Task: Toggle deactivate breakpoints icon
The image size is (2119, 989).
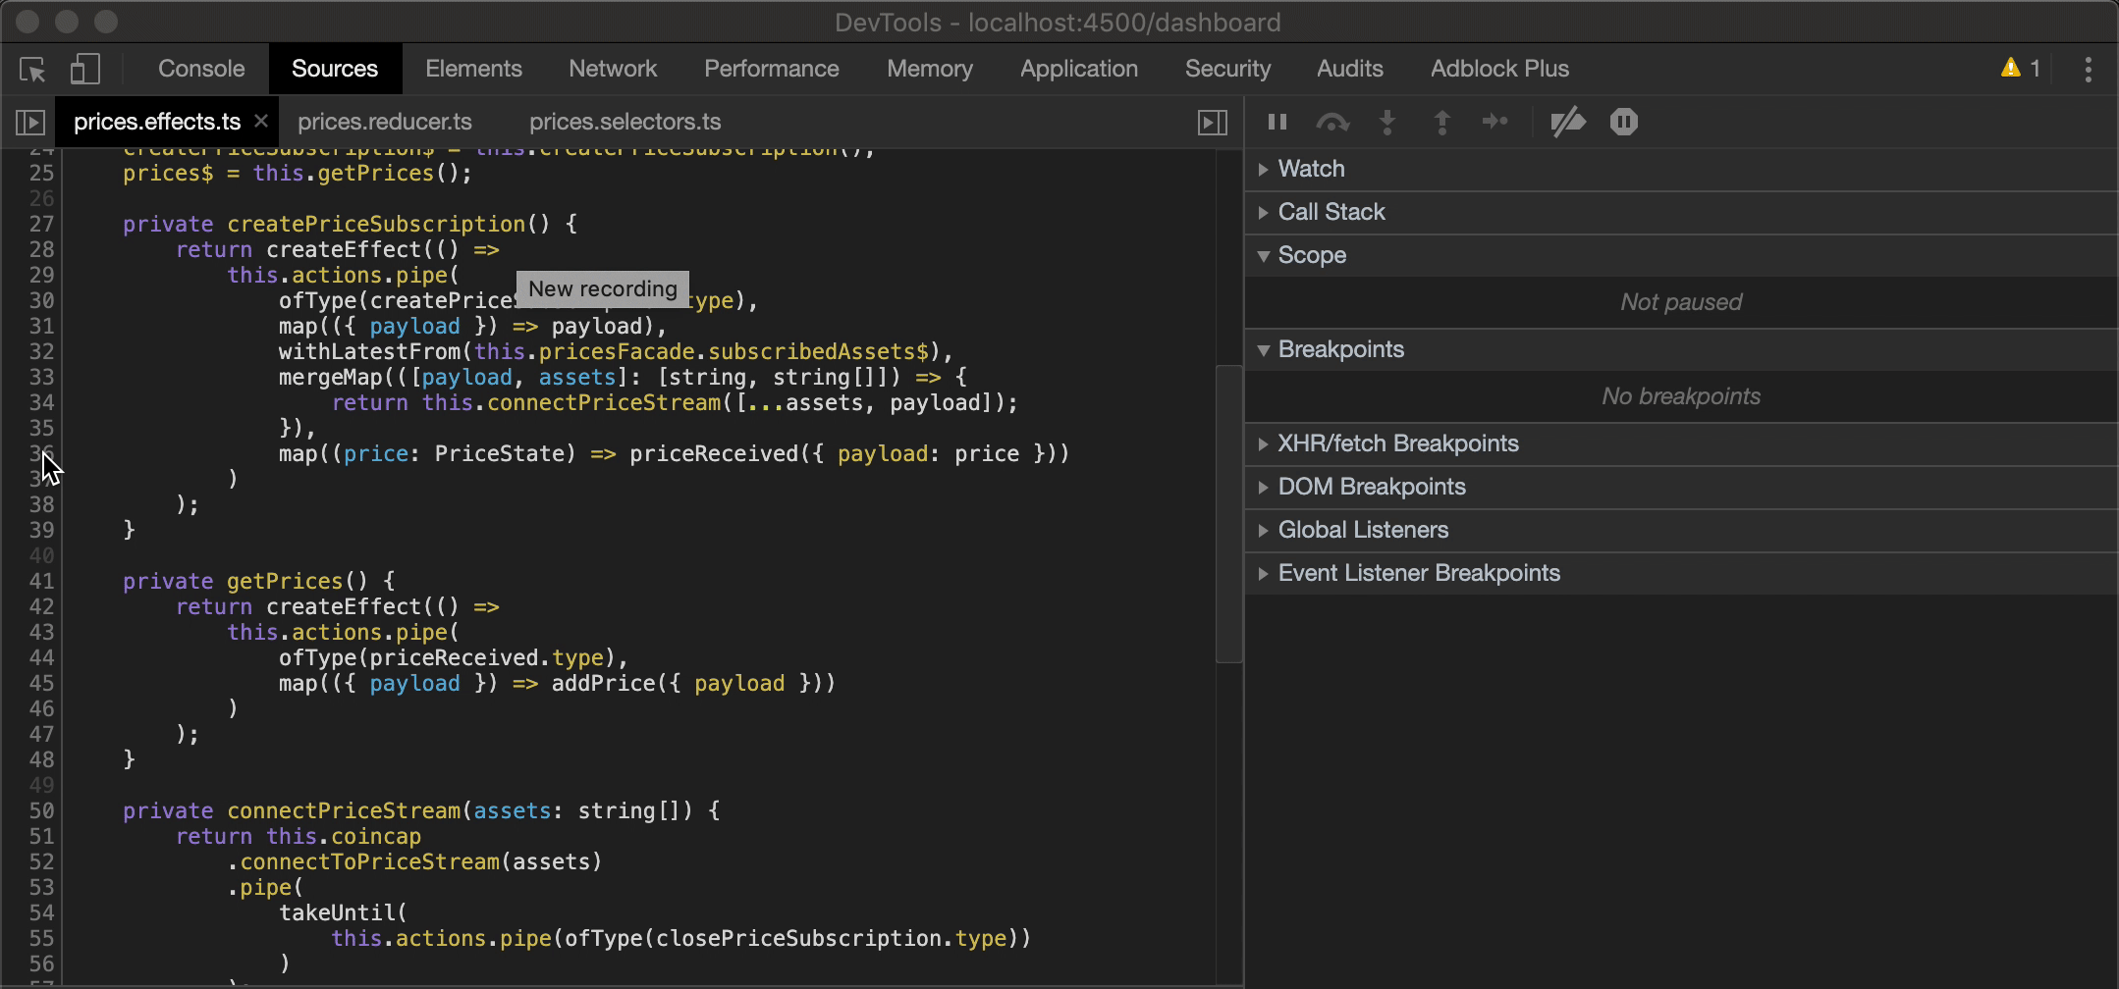Action: [1567, 122]
